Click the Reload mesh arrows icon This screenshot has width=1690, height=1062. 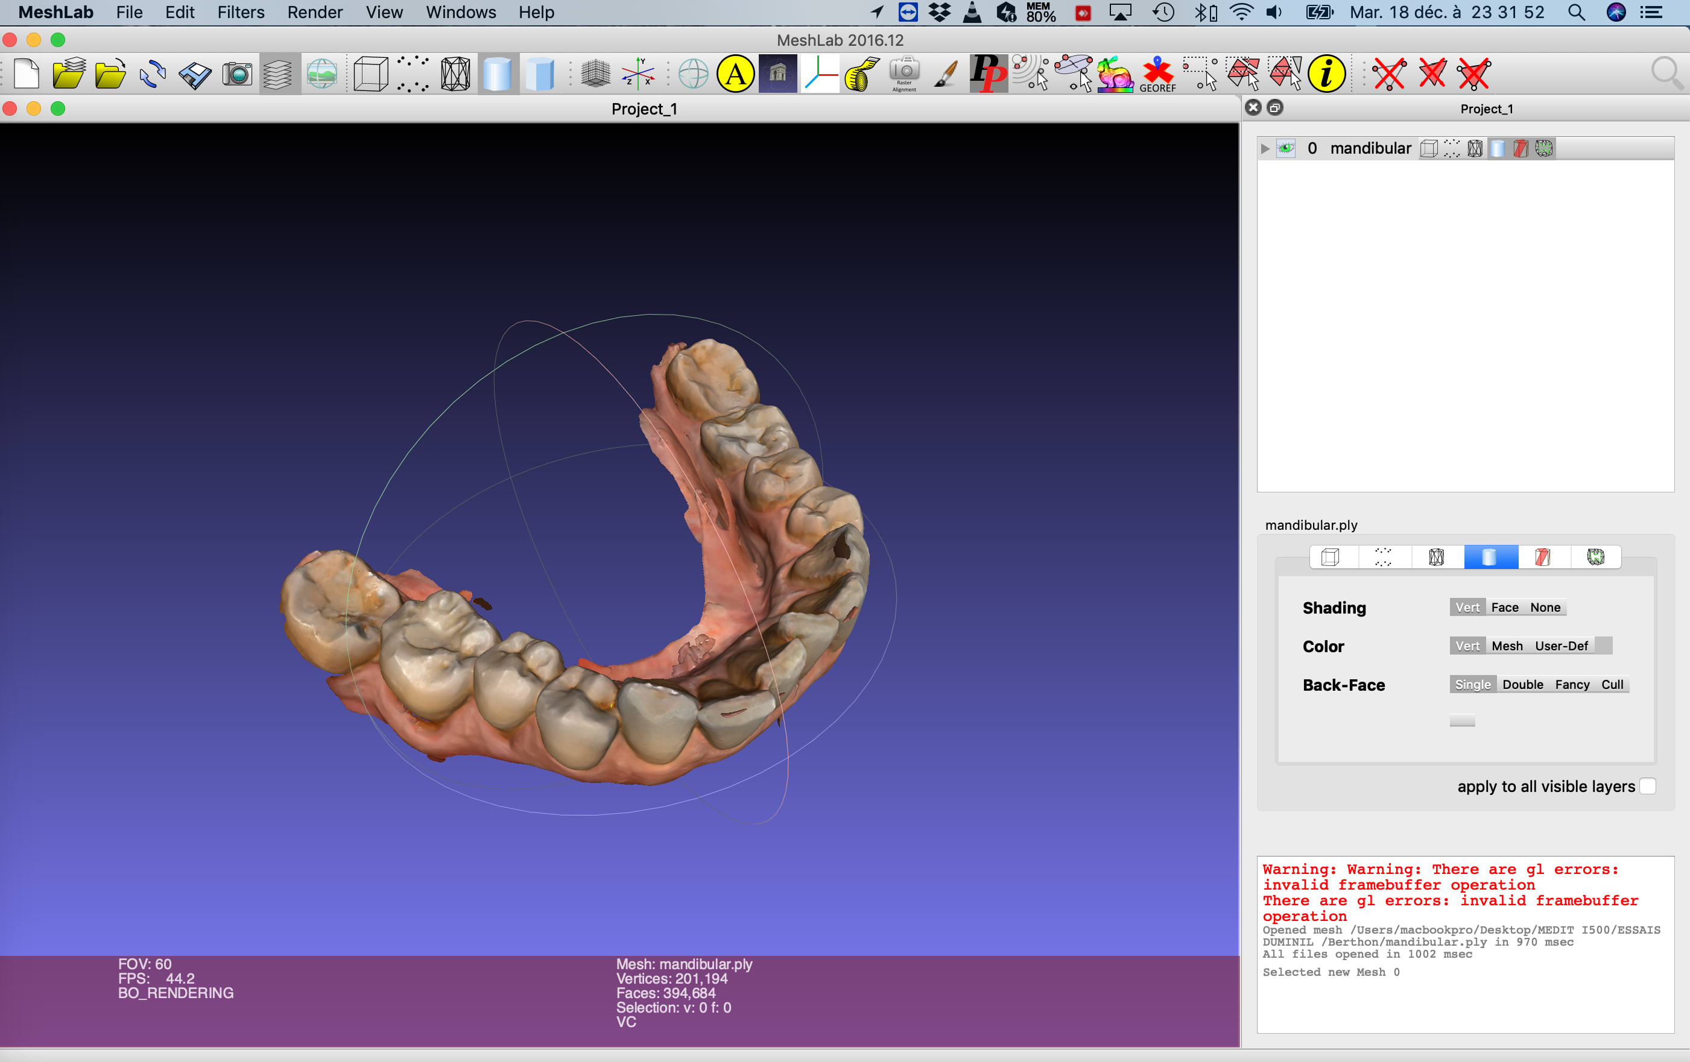(153, 74)
